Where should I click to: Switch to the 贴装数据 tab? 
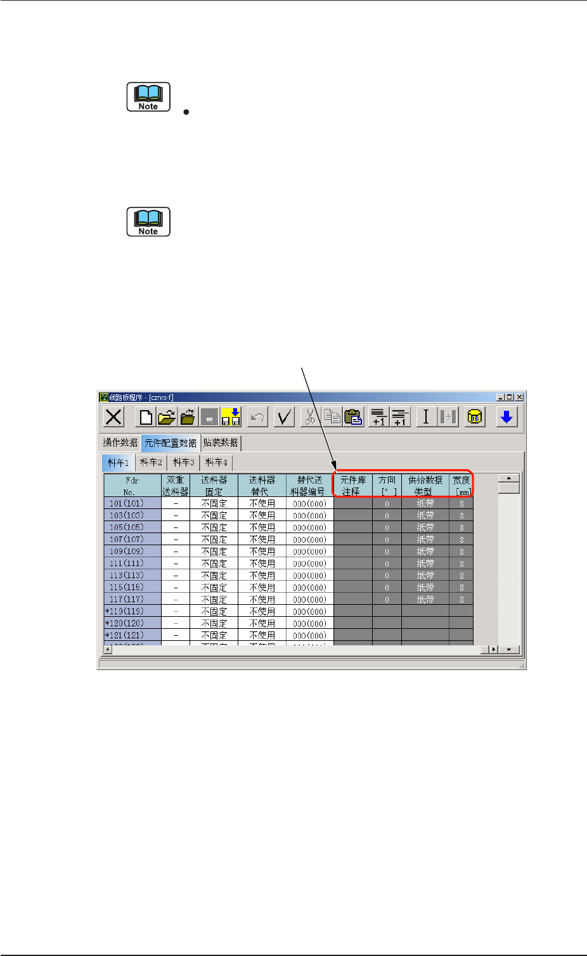[221, 442]
